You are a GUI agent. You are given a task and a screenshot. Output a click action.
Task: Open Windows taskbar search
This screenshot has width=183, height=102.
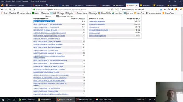[9, 99]
